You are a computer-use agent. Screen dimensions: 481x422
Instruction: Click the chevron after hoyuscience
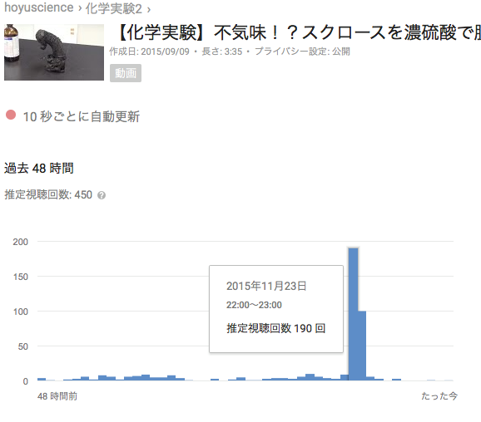click(80, 8)
